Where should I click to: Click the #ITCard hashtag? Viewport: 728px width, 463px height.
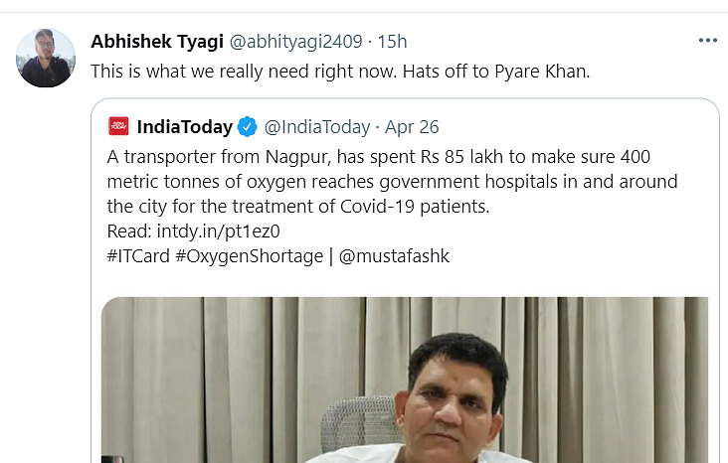(138, 256)
